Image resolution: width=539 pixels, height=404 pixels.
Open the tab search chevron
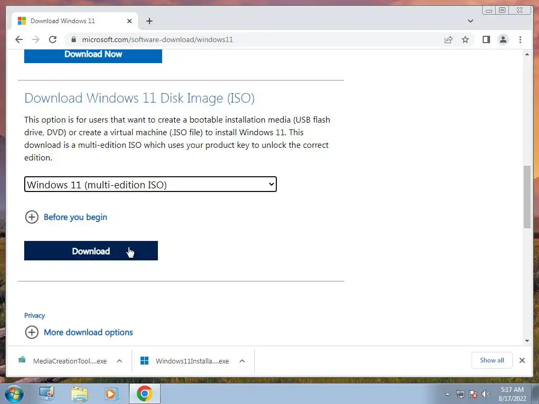pyautogui.click(x=471, y=21)
